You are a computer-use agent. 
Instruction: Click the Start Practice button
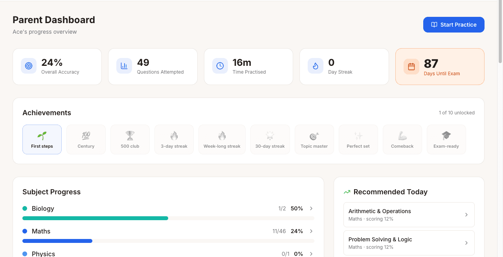point(453,25)
